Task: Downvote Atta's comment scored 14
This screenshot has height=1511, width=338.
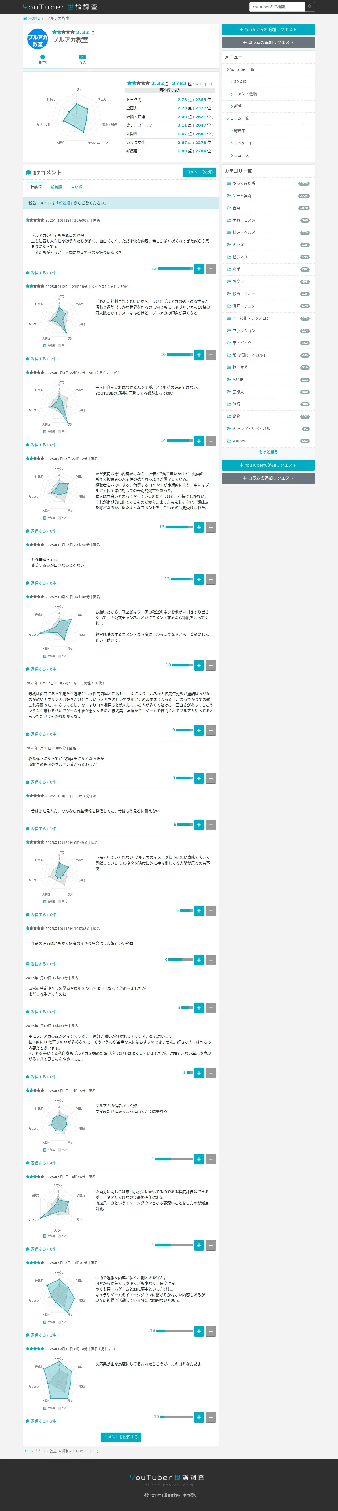Action: point(211,441)
